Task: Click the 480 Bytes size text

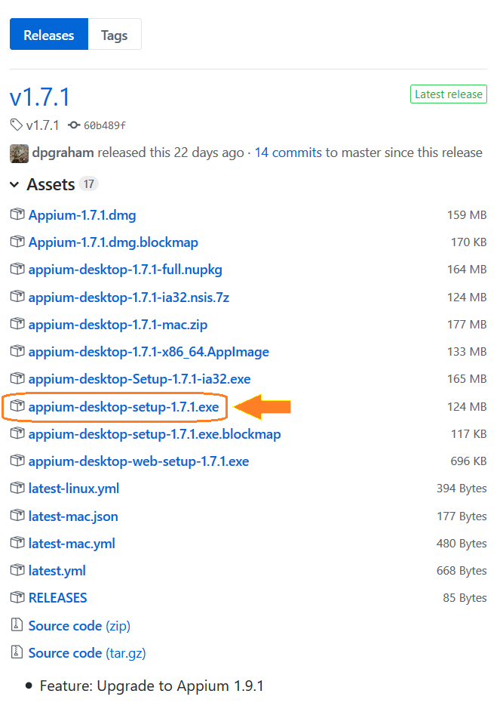Action: tap(462, 544)
